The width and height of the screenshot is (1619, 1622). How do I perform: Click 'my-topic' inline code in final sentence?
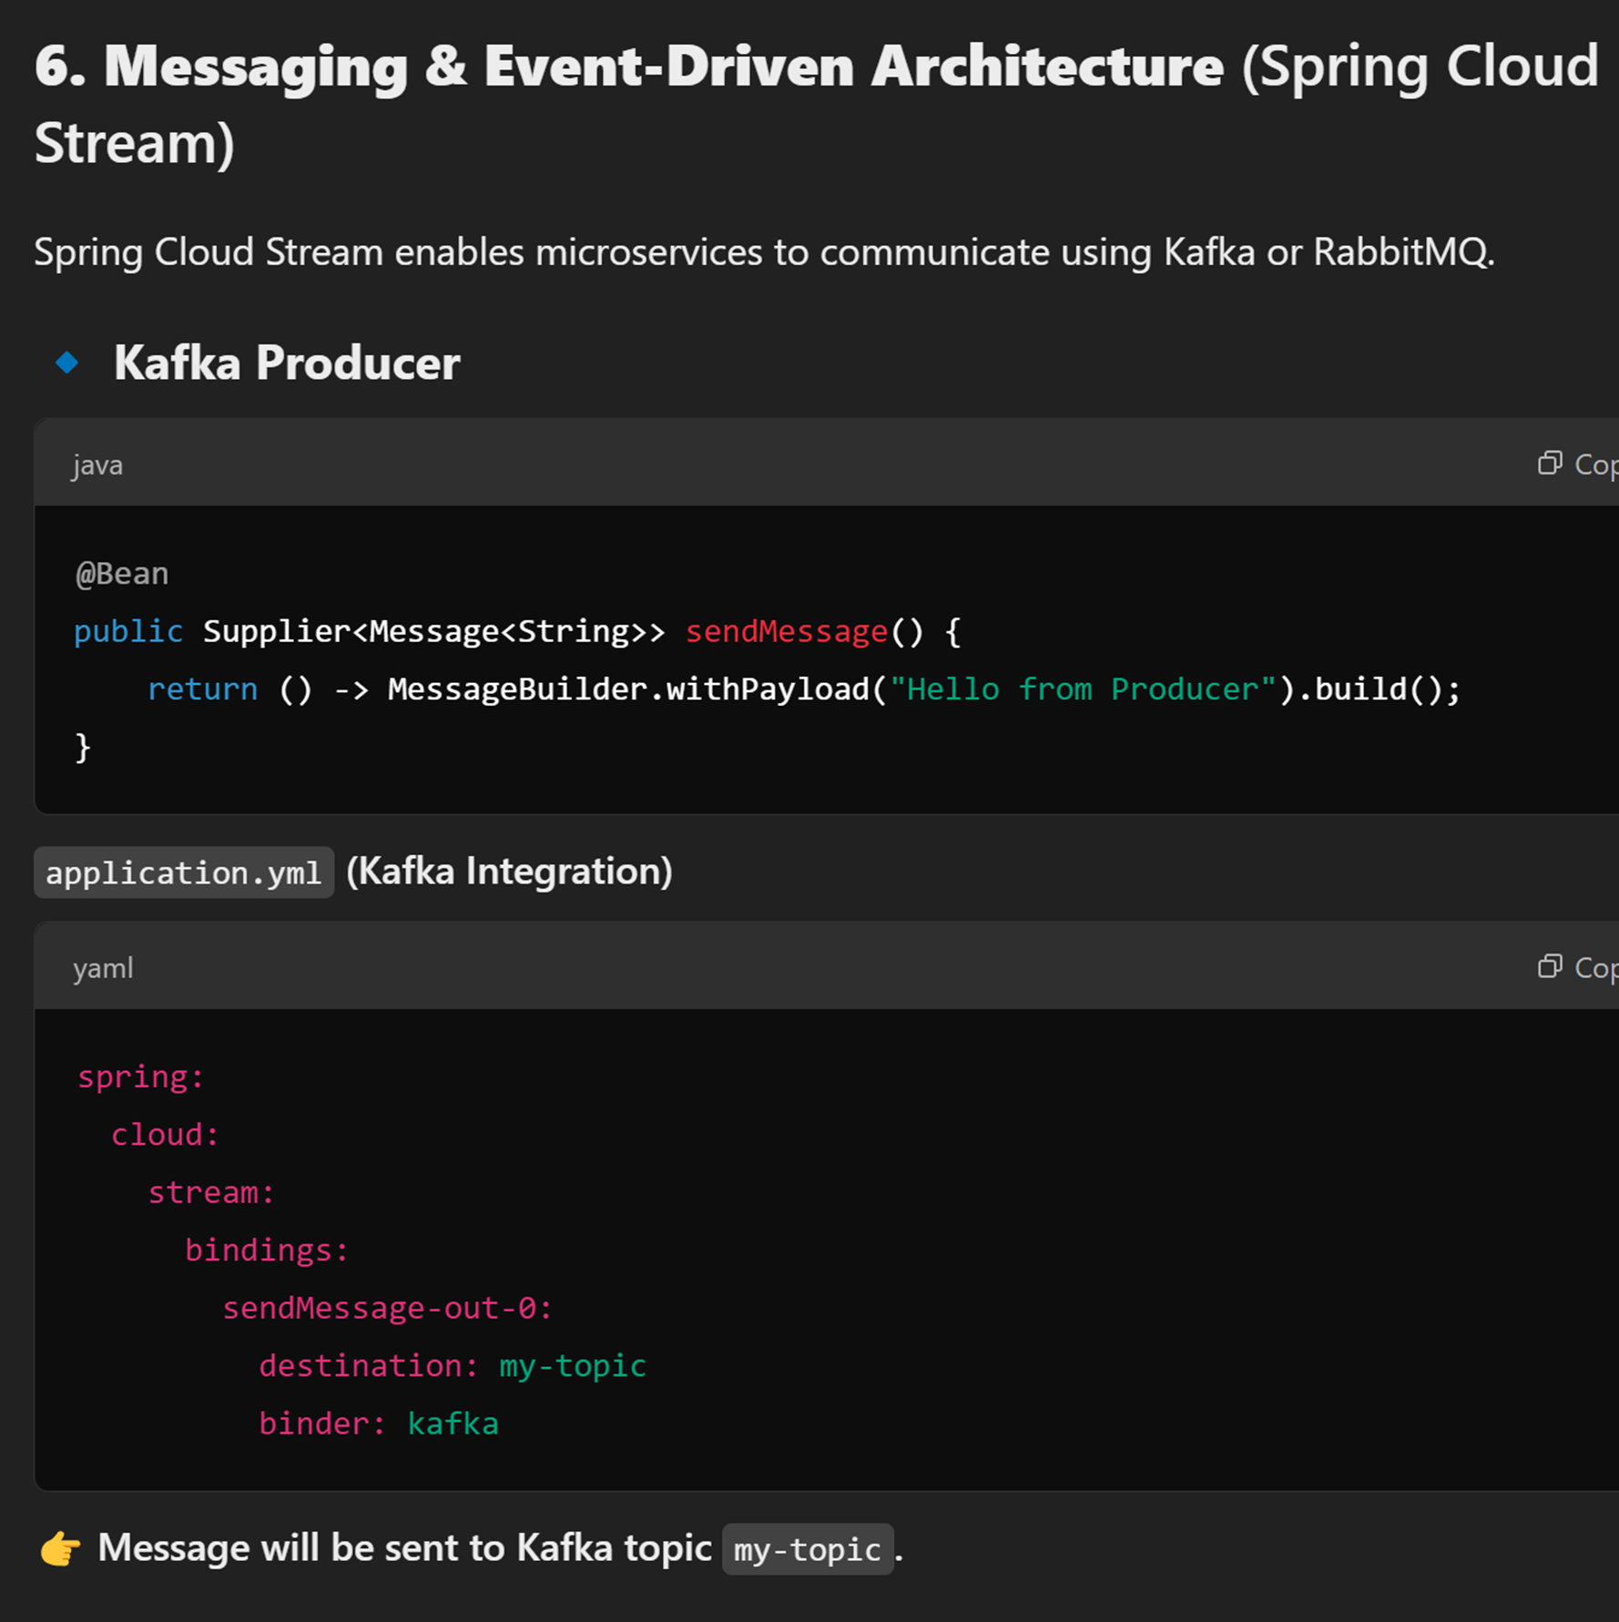coord(808,1549)
